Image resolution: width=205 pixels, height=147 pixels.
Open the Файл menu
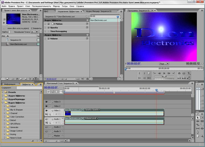pos(4,6)
